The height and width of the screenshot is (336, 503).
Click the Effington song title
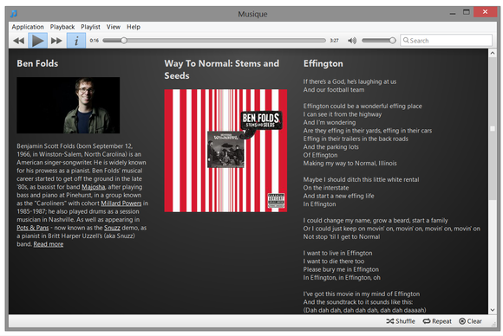click(323, 63)
